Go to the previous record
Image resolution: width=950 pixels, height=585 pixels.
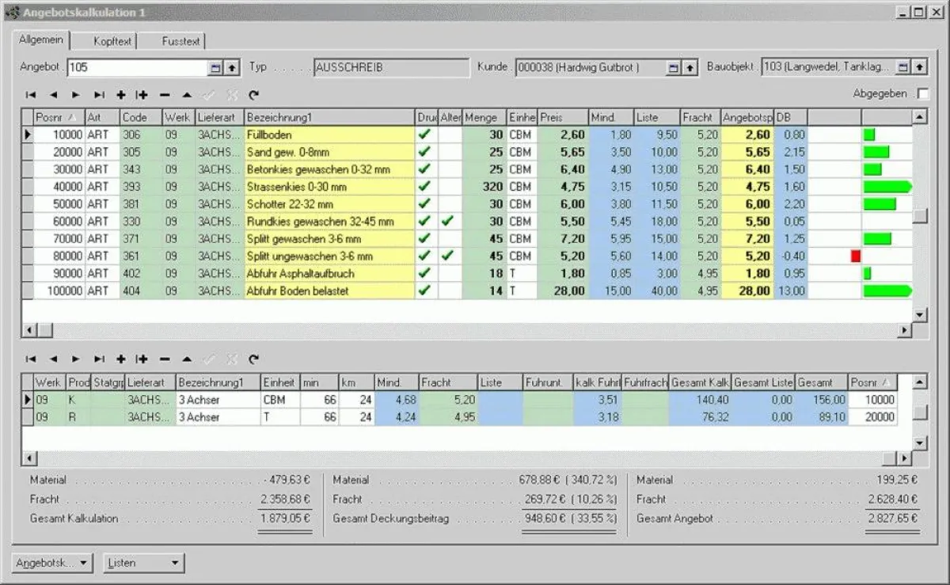[x=51, y=95]
